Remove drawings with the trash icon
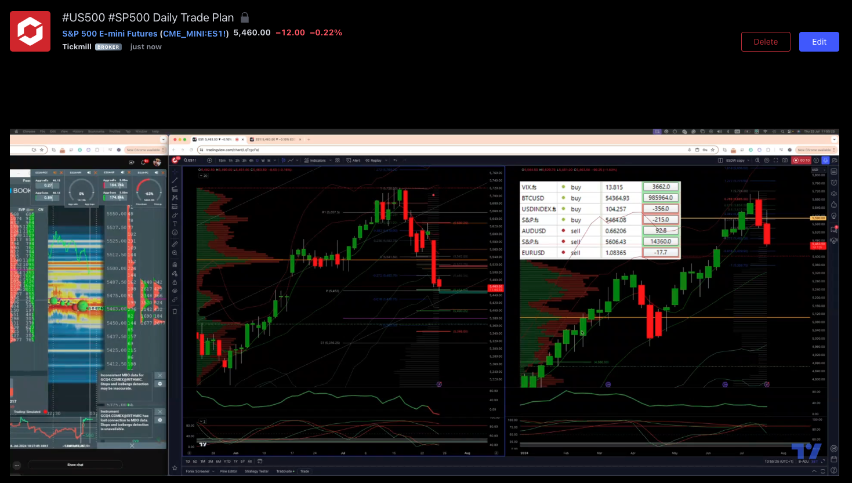Screen dimensions: 852x483 [x=175, y=311]
